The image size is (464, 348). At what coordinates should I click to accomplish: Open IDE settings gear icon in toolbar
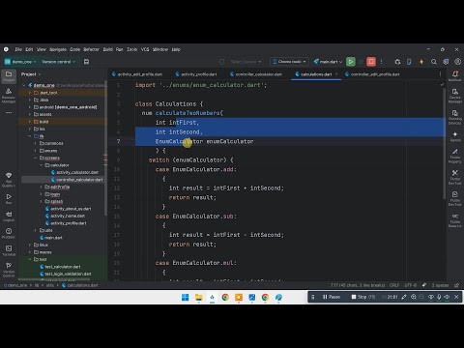tap(446, 62)
